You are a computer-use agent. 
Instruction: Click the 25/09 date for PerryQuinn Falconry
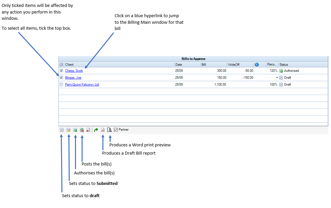pyautogui.click(x=179, y=84)
